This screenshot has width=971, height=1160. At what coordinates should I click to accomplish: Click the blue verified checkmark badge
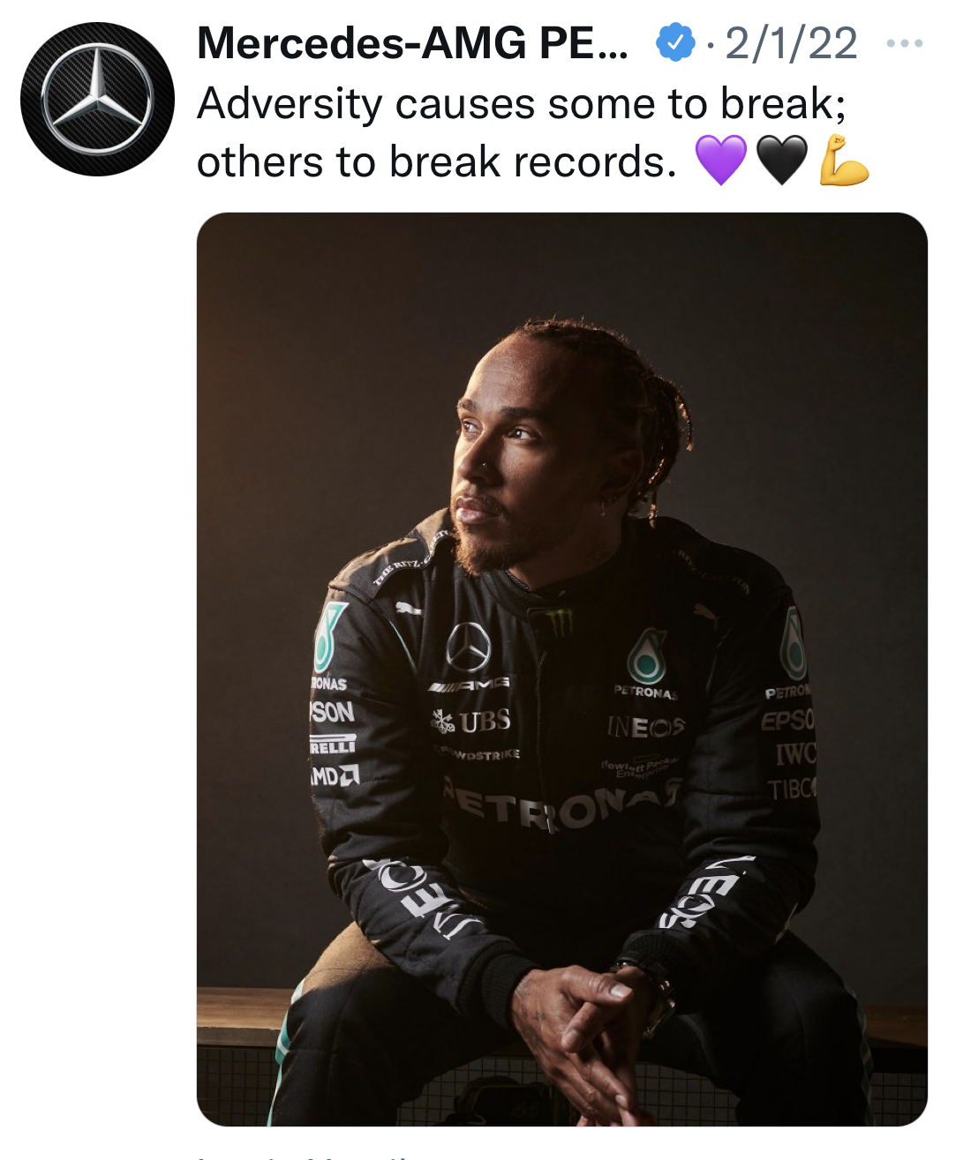[x=675, y=42]
